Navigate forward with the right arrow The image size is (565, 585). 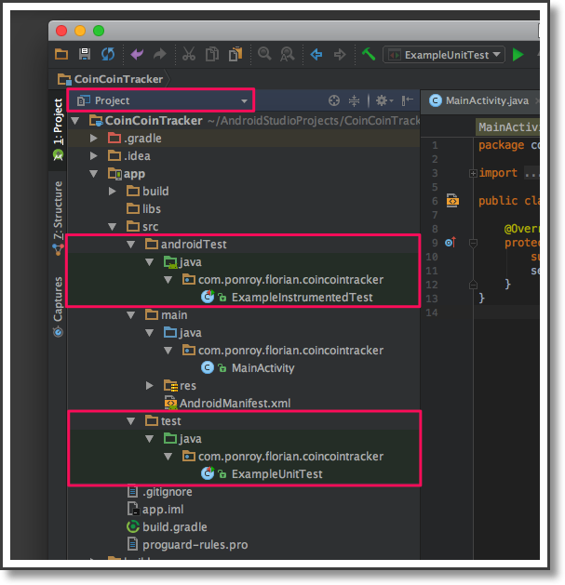(340, 55)
